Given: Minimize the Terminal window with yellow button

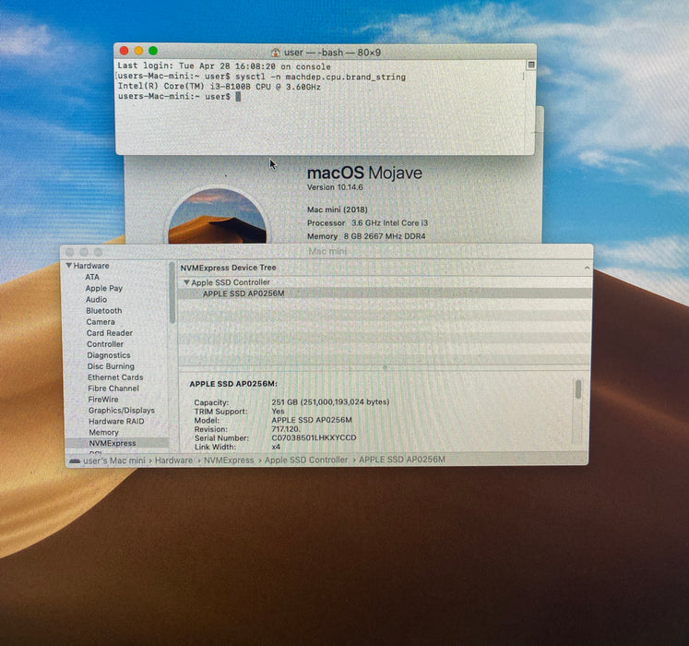Looking at the screenshot, I should 138,51.
